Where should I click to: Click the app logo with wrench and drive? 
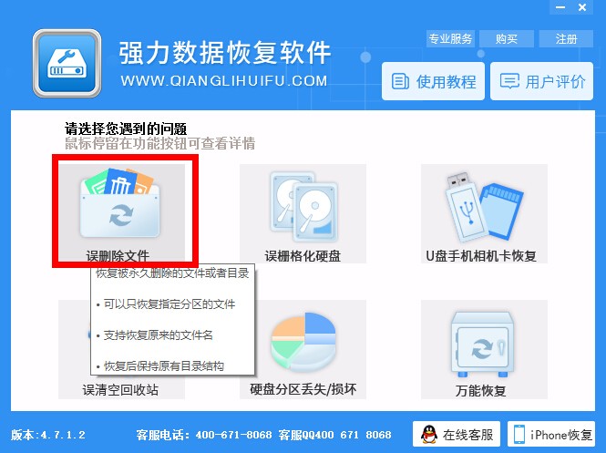point(67,64)
